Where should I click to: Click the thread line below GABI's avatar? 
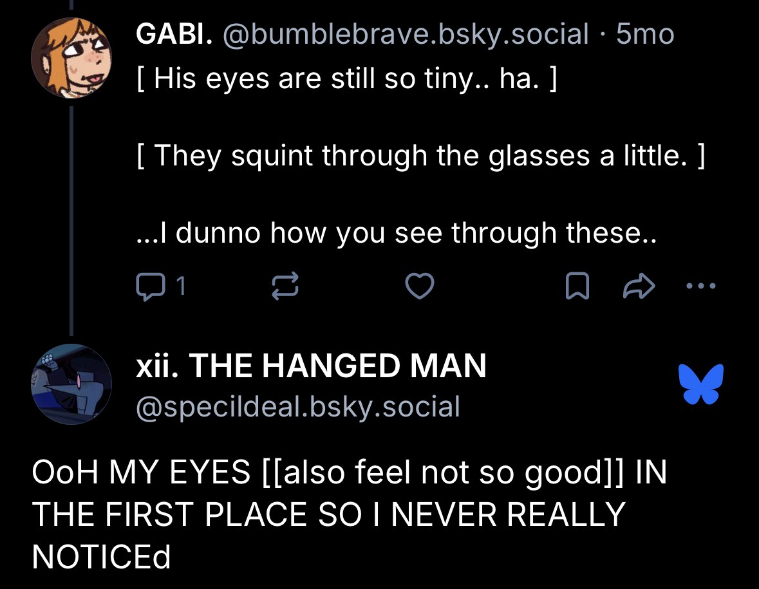[x=71, y=219]
